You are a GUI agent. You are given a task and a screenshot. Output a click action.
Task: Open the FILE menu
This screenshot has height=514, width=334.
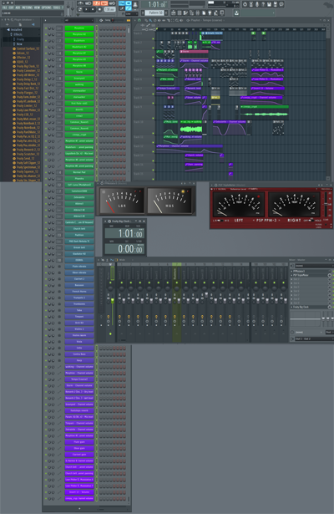click(x=4, y=7)
